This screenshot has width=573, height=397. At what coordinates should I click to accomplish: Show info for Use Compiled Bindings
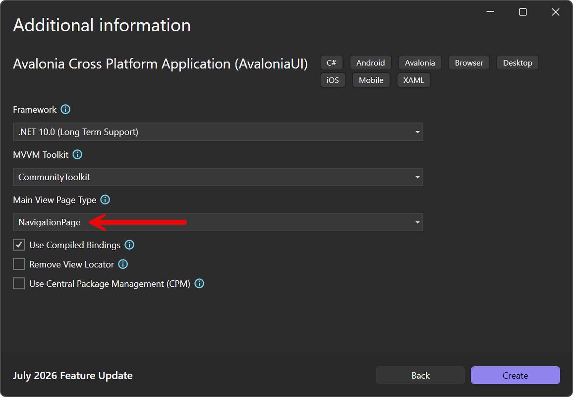click(129, 245)
